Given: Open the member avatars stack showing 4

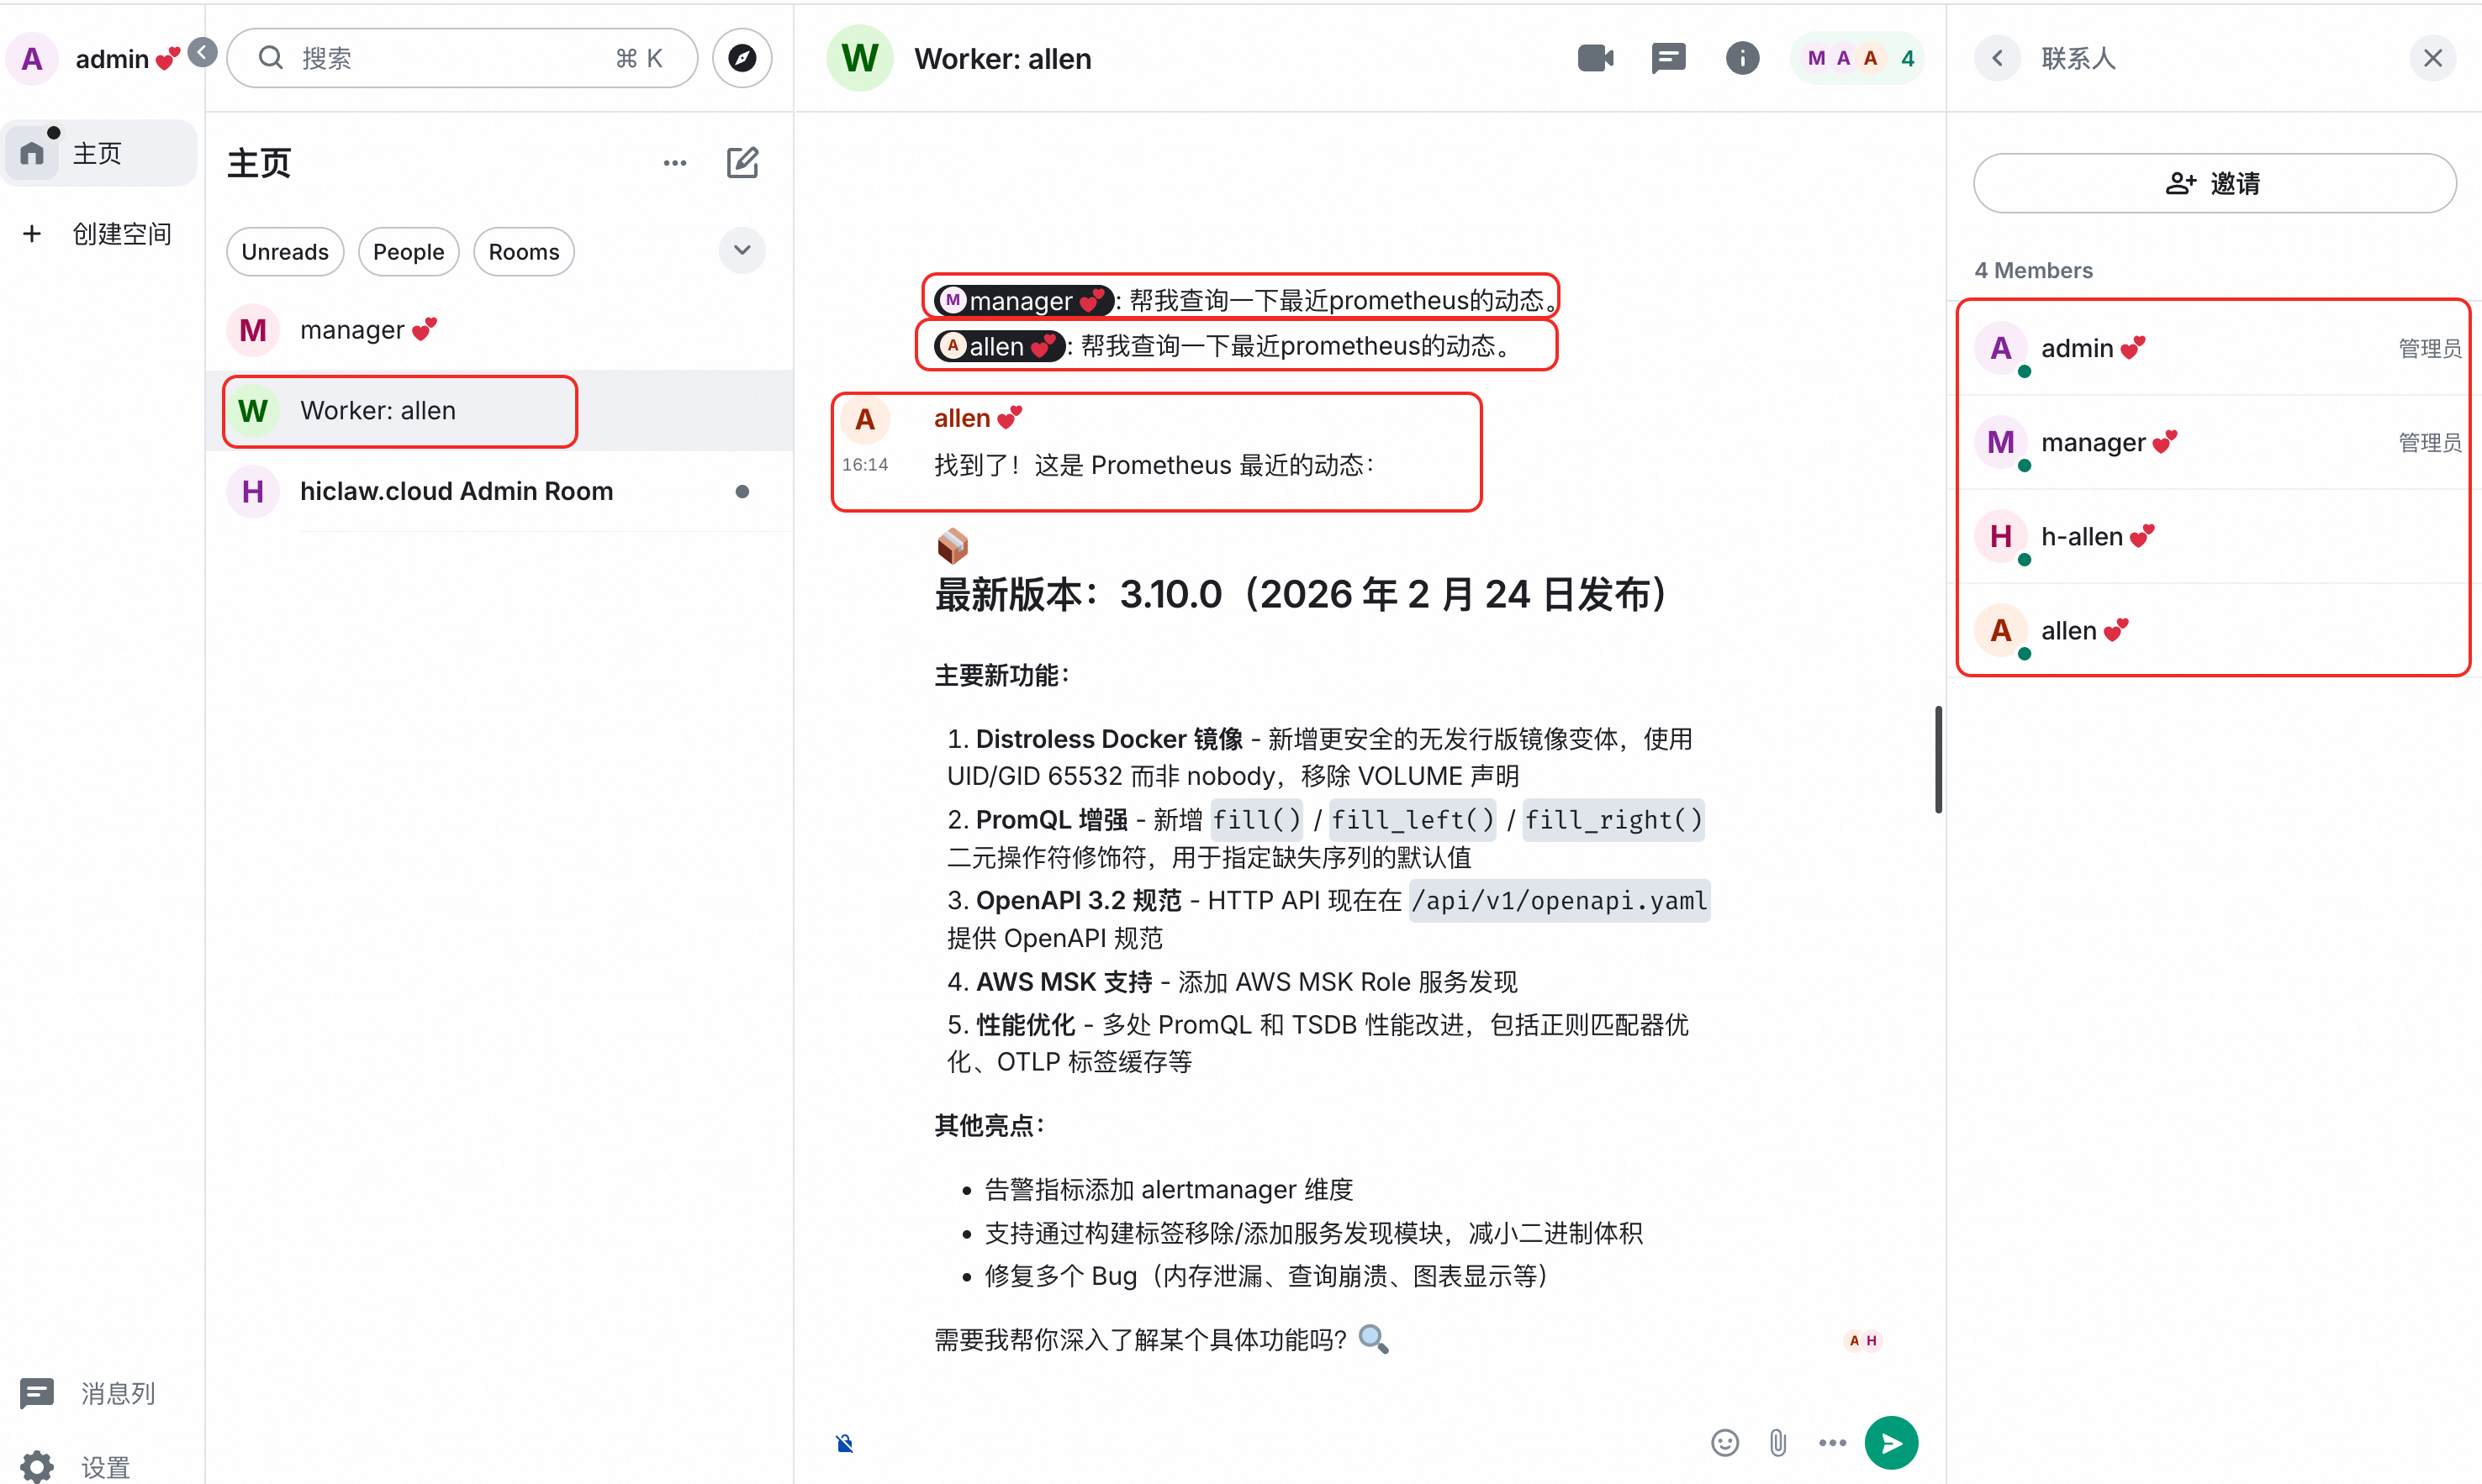Looking at the screenshot, I should [1858, 58].
